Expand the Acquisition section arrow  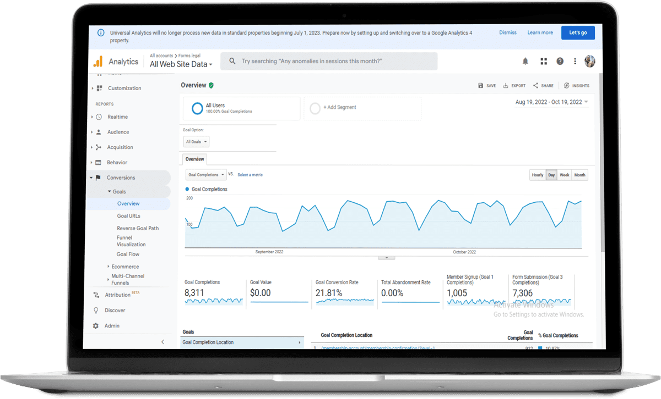(92, 147)
